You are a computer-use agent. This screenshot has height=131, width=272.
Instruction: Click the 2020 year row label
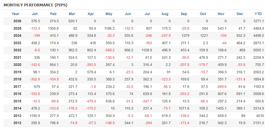coord(17,65)
